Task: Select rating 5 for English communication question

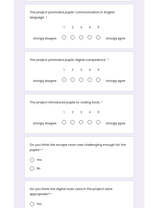Action: tap(98, 37)
